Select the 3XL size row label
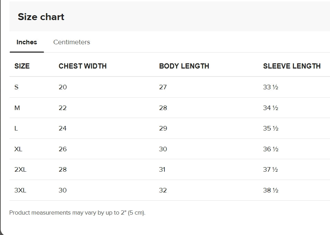This screenshot has height=235, width=330. 20,190
